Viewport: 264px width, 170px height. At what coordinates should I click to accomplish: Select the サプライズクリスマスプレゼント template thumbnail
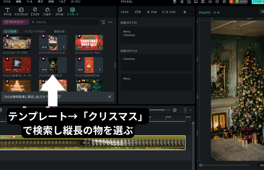[x=53, y=42]
